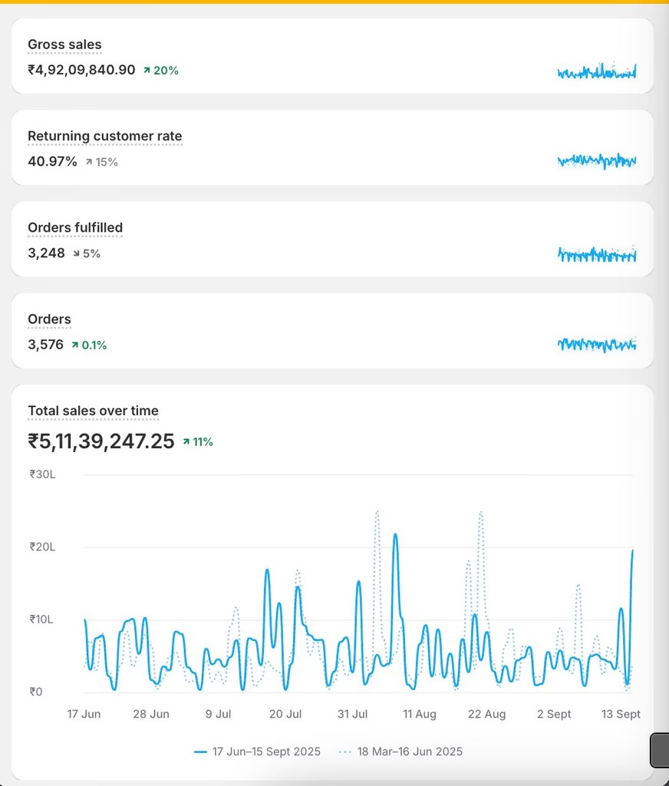Open the Orders fulfilled report
Screen dimensions: 669x786
tap(75, 227)
